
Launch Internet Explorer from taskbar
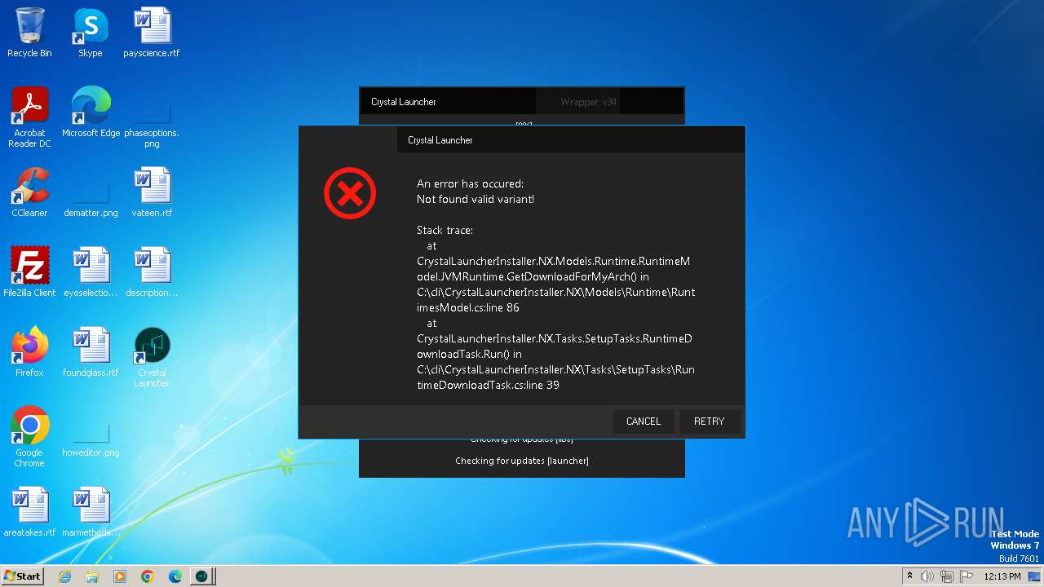65,576
